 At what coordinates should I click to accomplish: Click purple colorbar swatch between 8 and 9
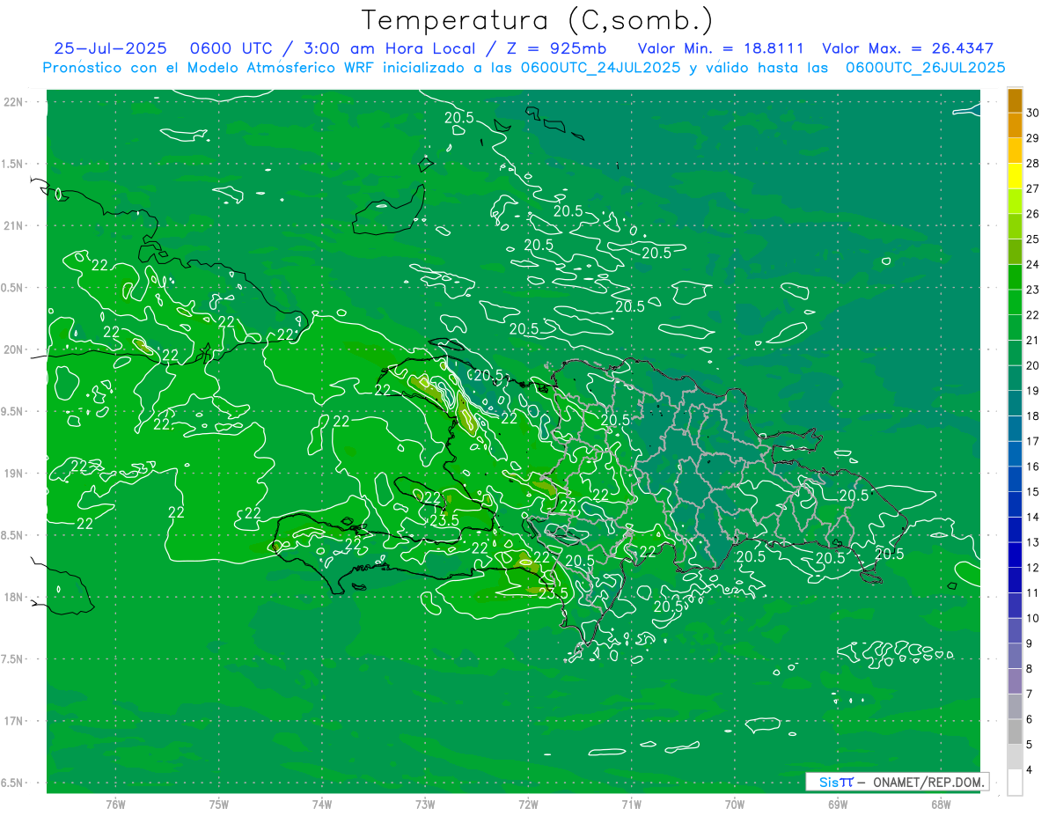[1015, 656]
